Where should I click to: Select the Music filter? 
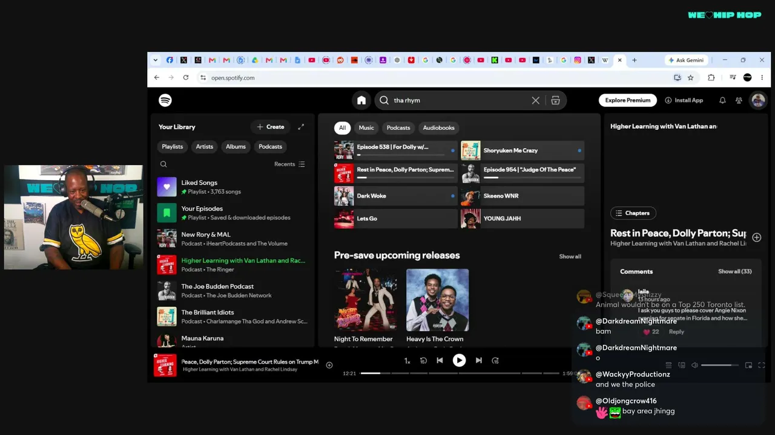(x=366, y=127)
